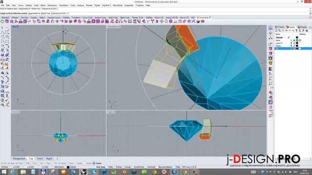
Task: Move layer down arrow icon
Action: (290, 31)
